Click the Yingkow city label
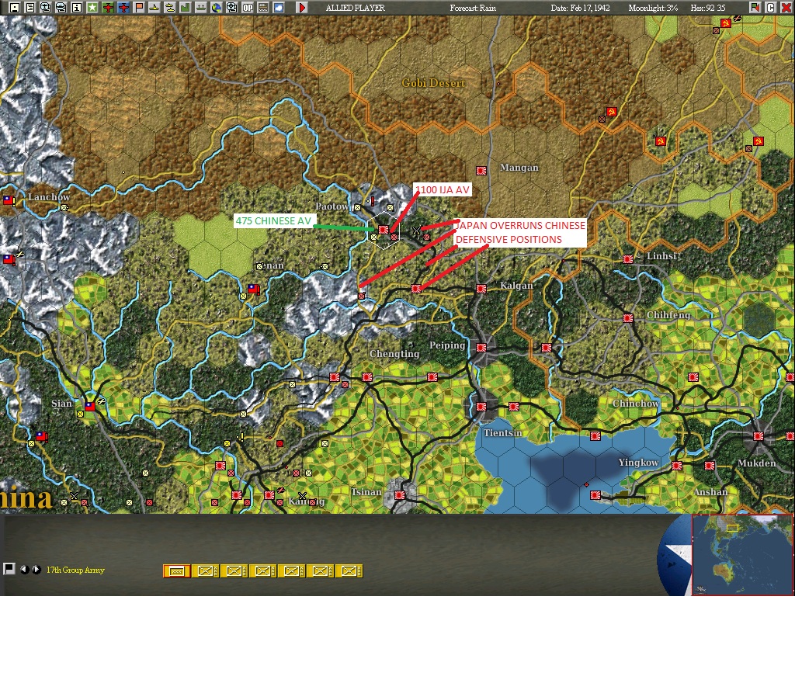795x697 pixels. (x=638, y=463)
